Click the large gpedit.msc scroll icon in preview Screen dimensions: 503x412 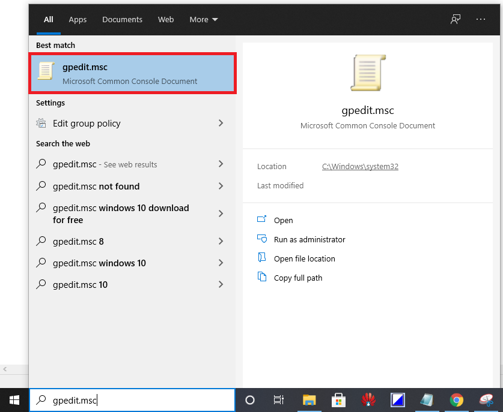click(x=368, y=73)
